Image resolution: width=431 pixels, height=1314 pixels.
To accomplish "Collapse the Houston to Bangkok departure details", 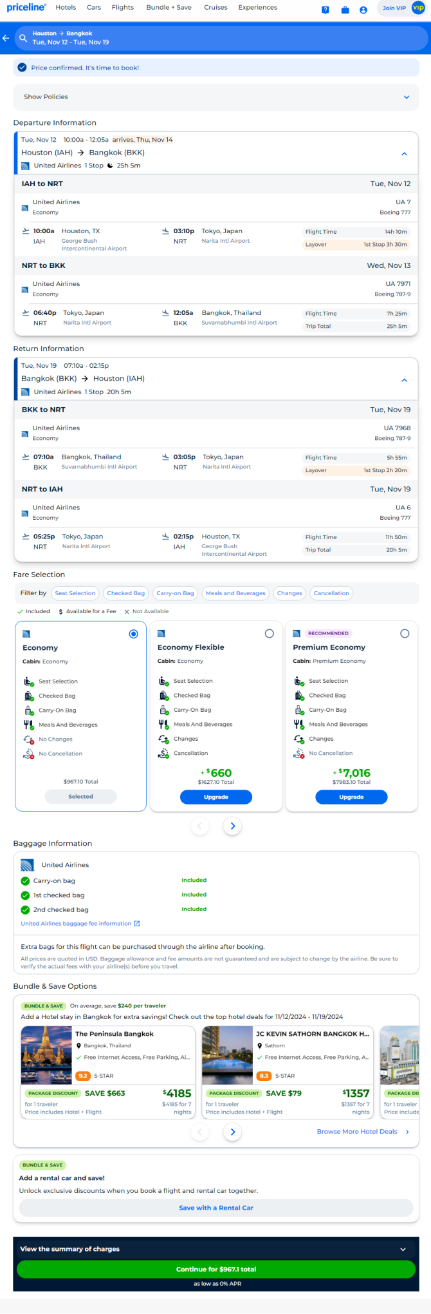I will (404, 153).
